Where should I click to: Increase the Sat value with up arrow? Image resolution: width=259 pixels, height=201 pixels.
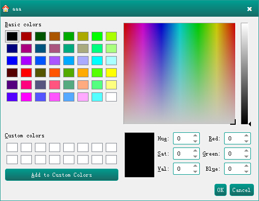coord(195,150)
